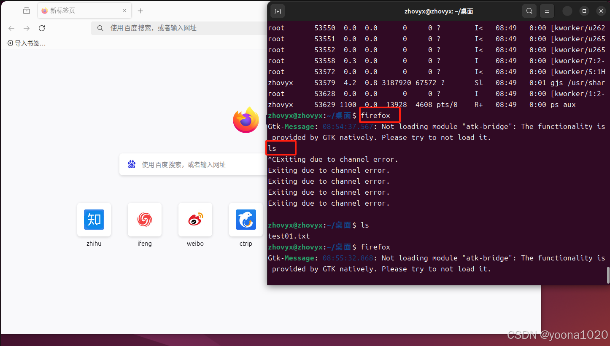Click the terminal scrollbar thumb
610x346 pixels.
point(608,275)
